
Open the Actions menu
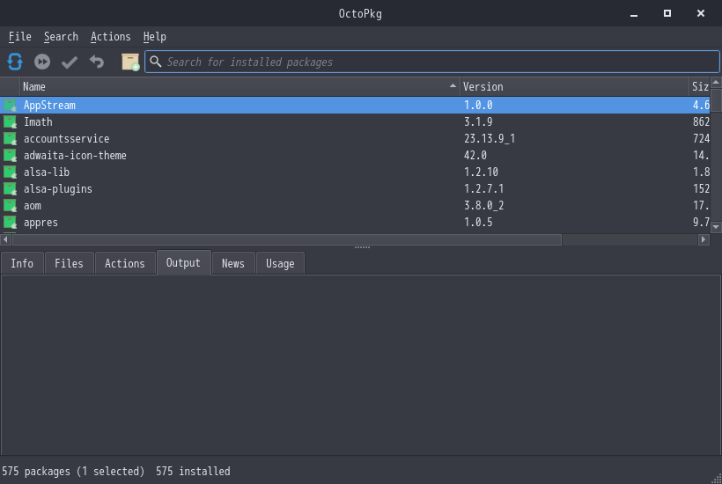click(x=111, y=37)
